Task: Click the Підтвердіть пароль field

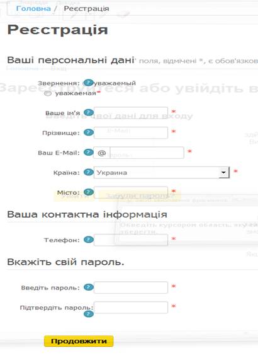Action: pyautogui.click(x=131, y=308)
